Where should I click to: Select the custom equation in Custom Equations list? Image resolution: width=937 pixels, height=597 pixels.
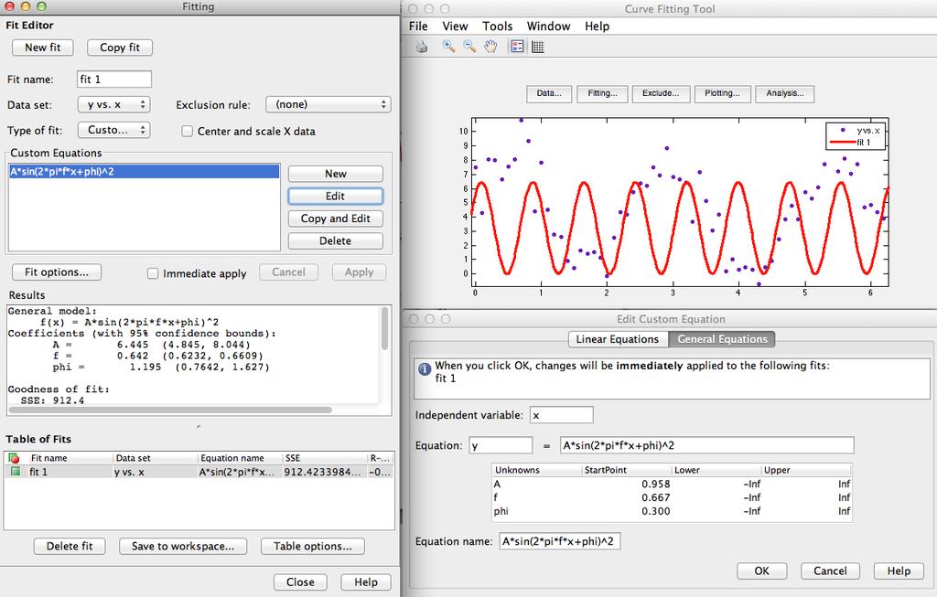tap(144, 172)
